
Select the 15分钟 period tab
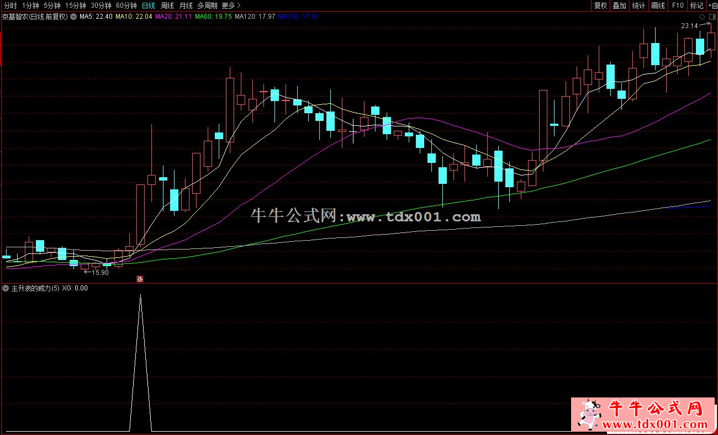76,6
